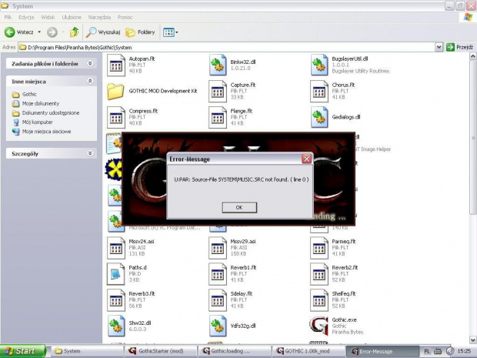Select the Compress.flt file icon

click(116, 117)
